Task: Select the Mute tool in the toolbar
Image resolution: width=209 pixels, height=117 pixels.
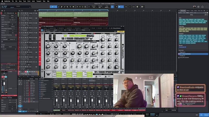Action: [67, 7]
